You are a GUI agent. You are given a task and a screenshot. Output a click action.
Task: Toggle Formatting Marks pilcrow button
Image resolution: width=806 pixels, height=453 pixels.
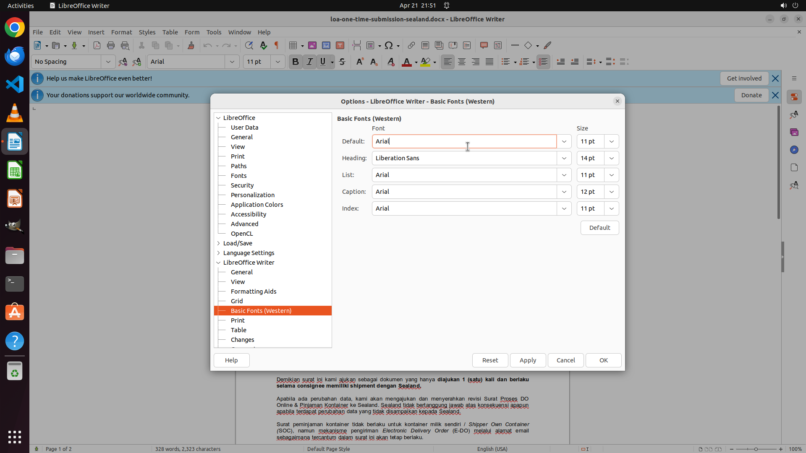pyautogui.click(x=277, y=45)
